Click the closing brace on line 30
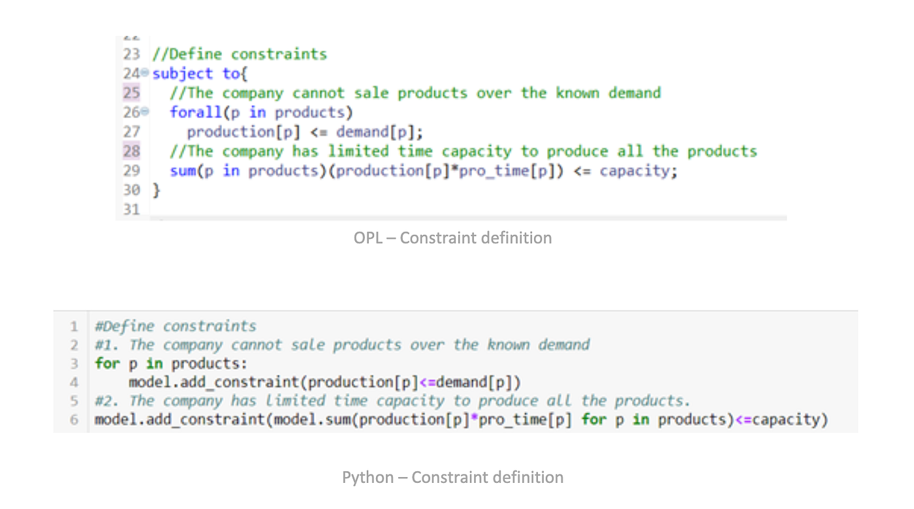The height and width of the screenshot is (509, 914). (156, 191)
